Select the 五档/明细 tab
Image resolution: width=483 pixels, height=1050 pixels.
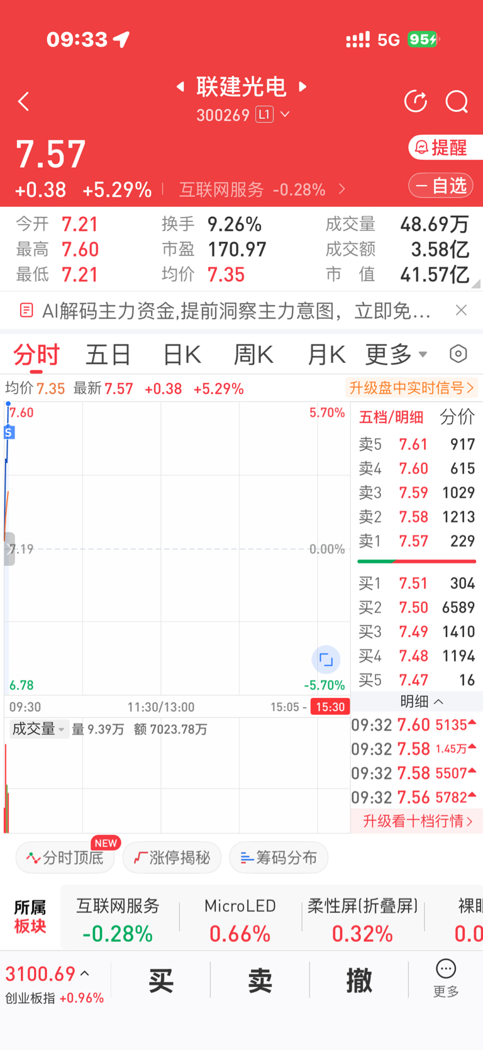[391, 417]
